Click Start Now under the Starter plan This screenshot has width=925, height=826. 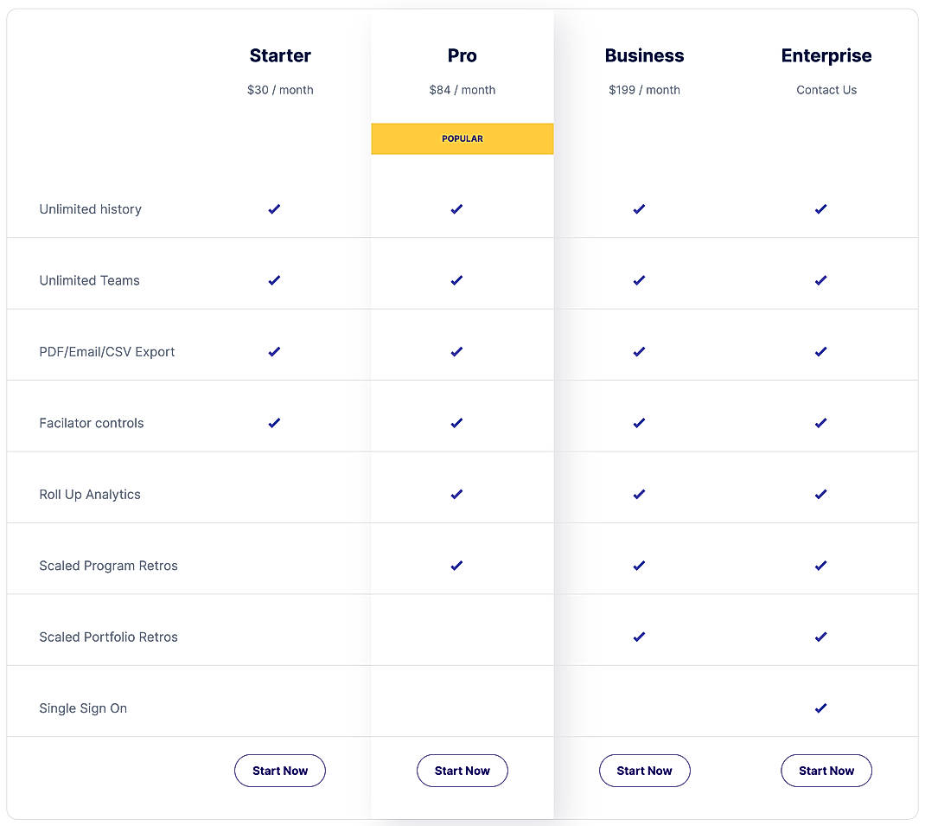(x=280, y=770)
